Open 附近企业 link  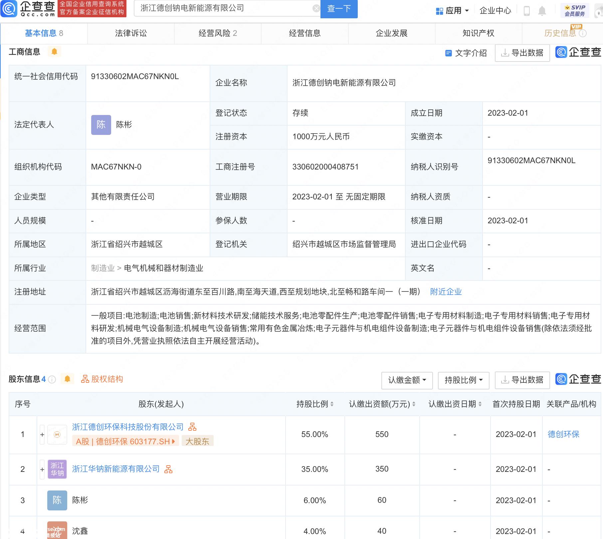[446, 292]
